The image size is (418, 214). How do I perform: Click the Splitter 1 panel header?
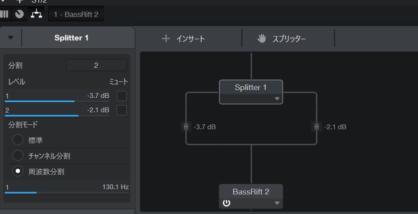(x=71, y=38)
